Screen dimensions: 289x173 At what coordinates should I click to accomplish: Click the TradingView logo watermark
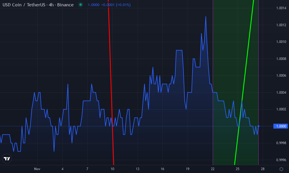[x=7, y=159]
